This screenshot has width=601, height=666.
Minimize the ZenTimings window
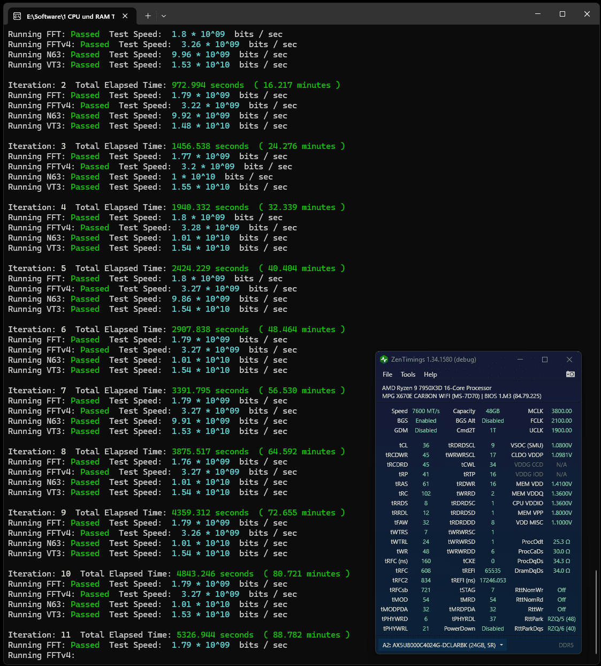(x=520, y=360)
